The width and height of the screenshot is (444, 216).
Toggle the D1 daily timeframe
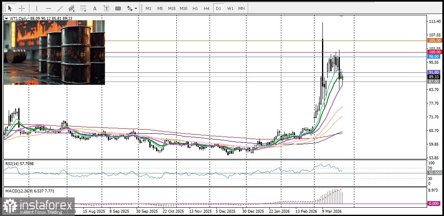coord(218,8)
